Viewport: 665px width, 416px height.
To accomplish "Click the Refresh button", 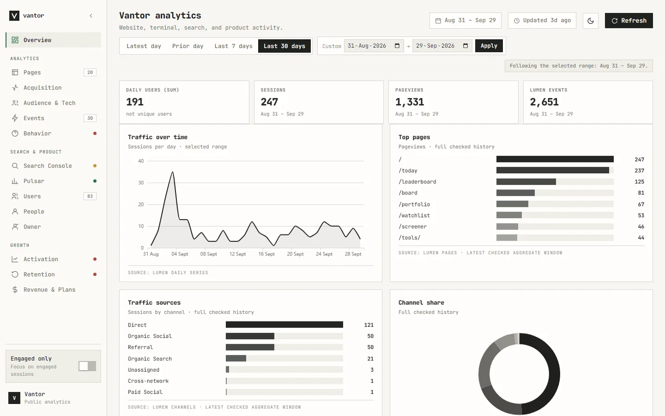I will pos(629,21).
